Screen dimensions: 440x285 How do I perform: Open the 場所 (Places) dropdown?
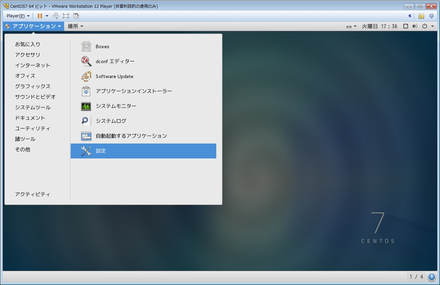(75, 26)
